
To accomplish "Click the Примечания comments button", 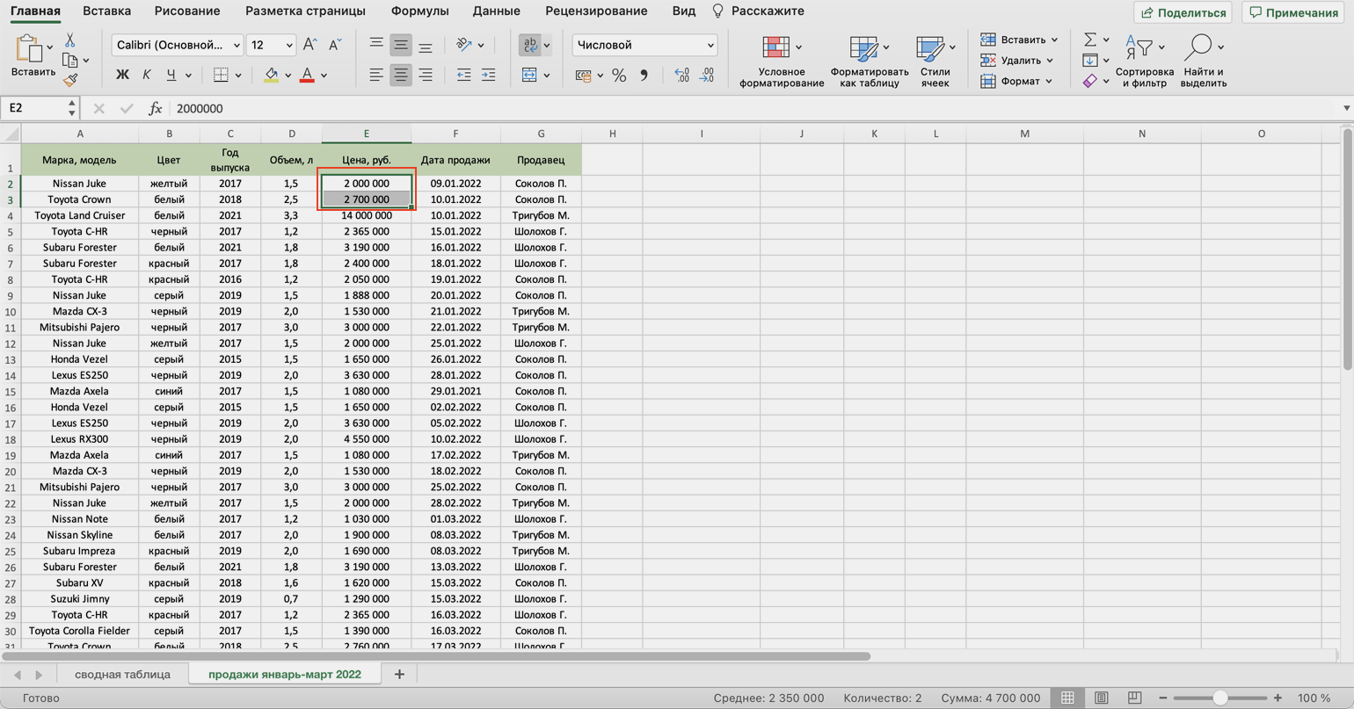I will pos(1292,12).
